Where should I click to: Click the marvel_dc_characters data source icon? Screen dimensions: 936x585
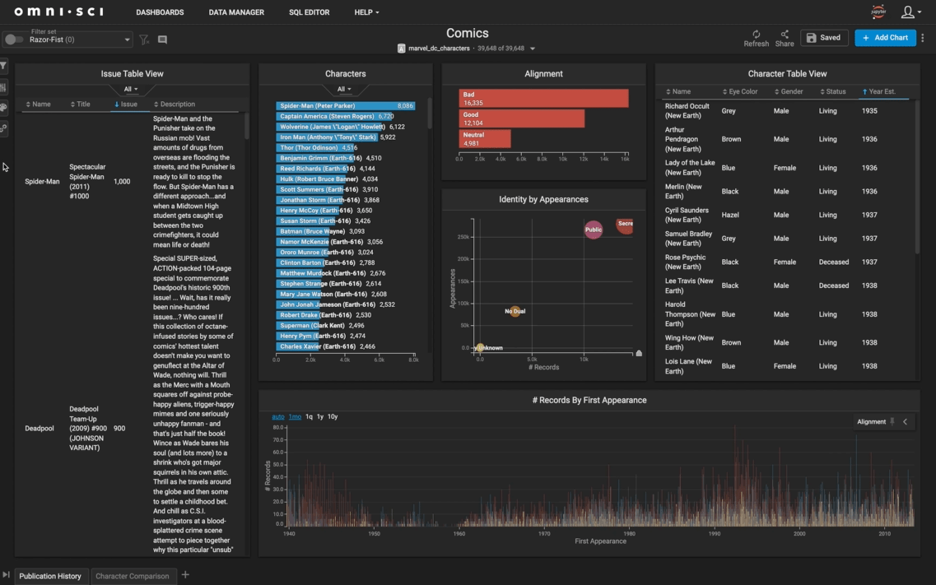coord(401,49)
